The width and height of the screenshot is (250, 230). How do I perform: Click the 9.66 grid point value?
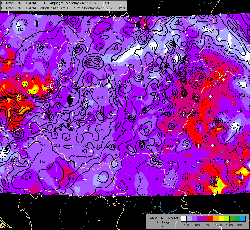(225, 112)
